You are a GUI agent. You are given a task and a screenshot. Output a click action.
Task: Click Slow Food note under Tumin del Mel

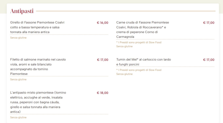tap(139, 70)
